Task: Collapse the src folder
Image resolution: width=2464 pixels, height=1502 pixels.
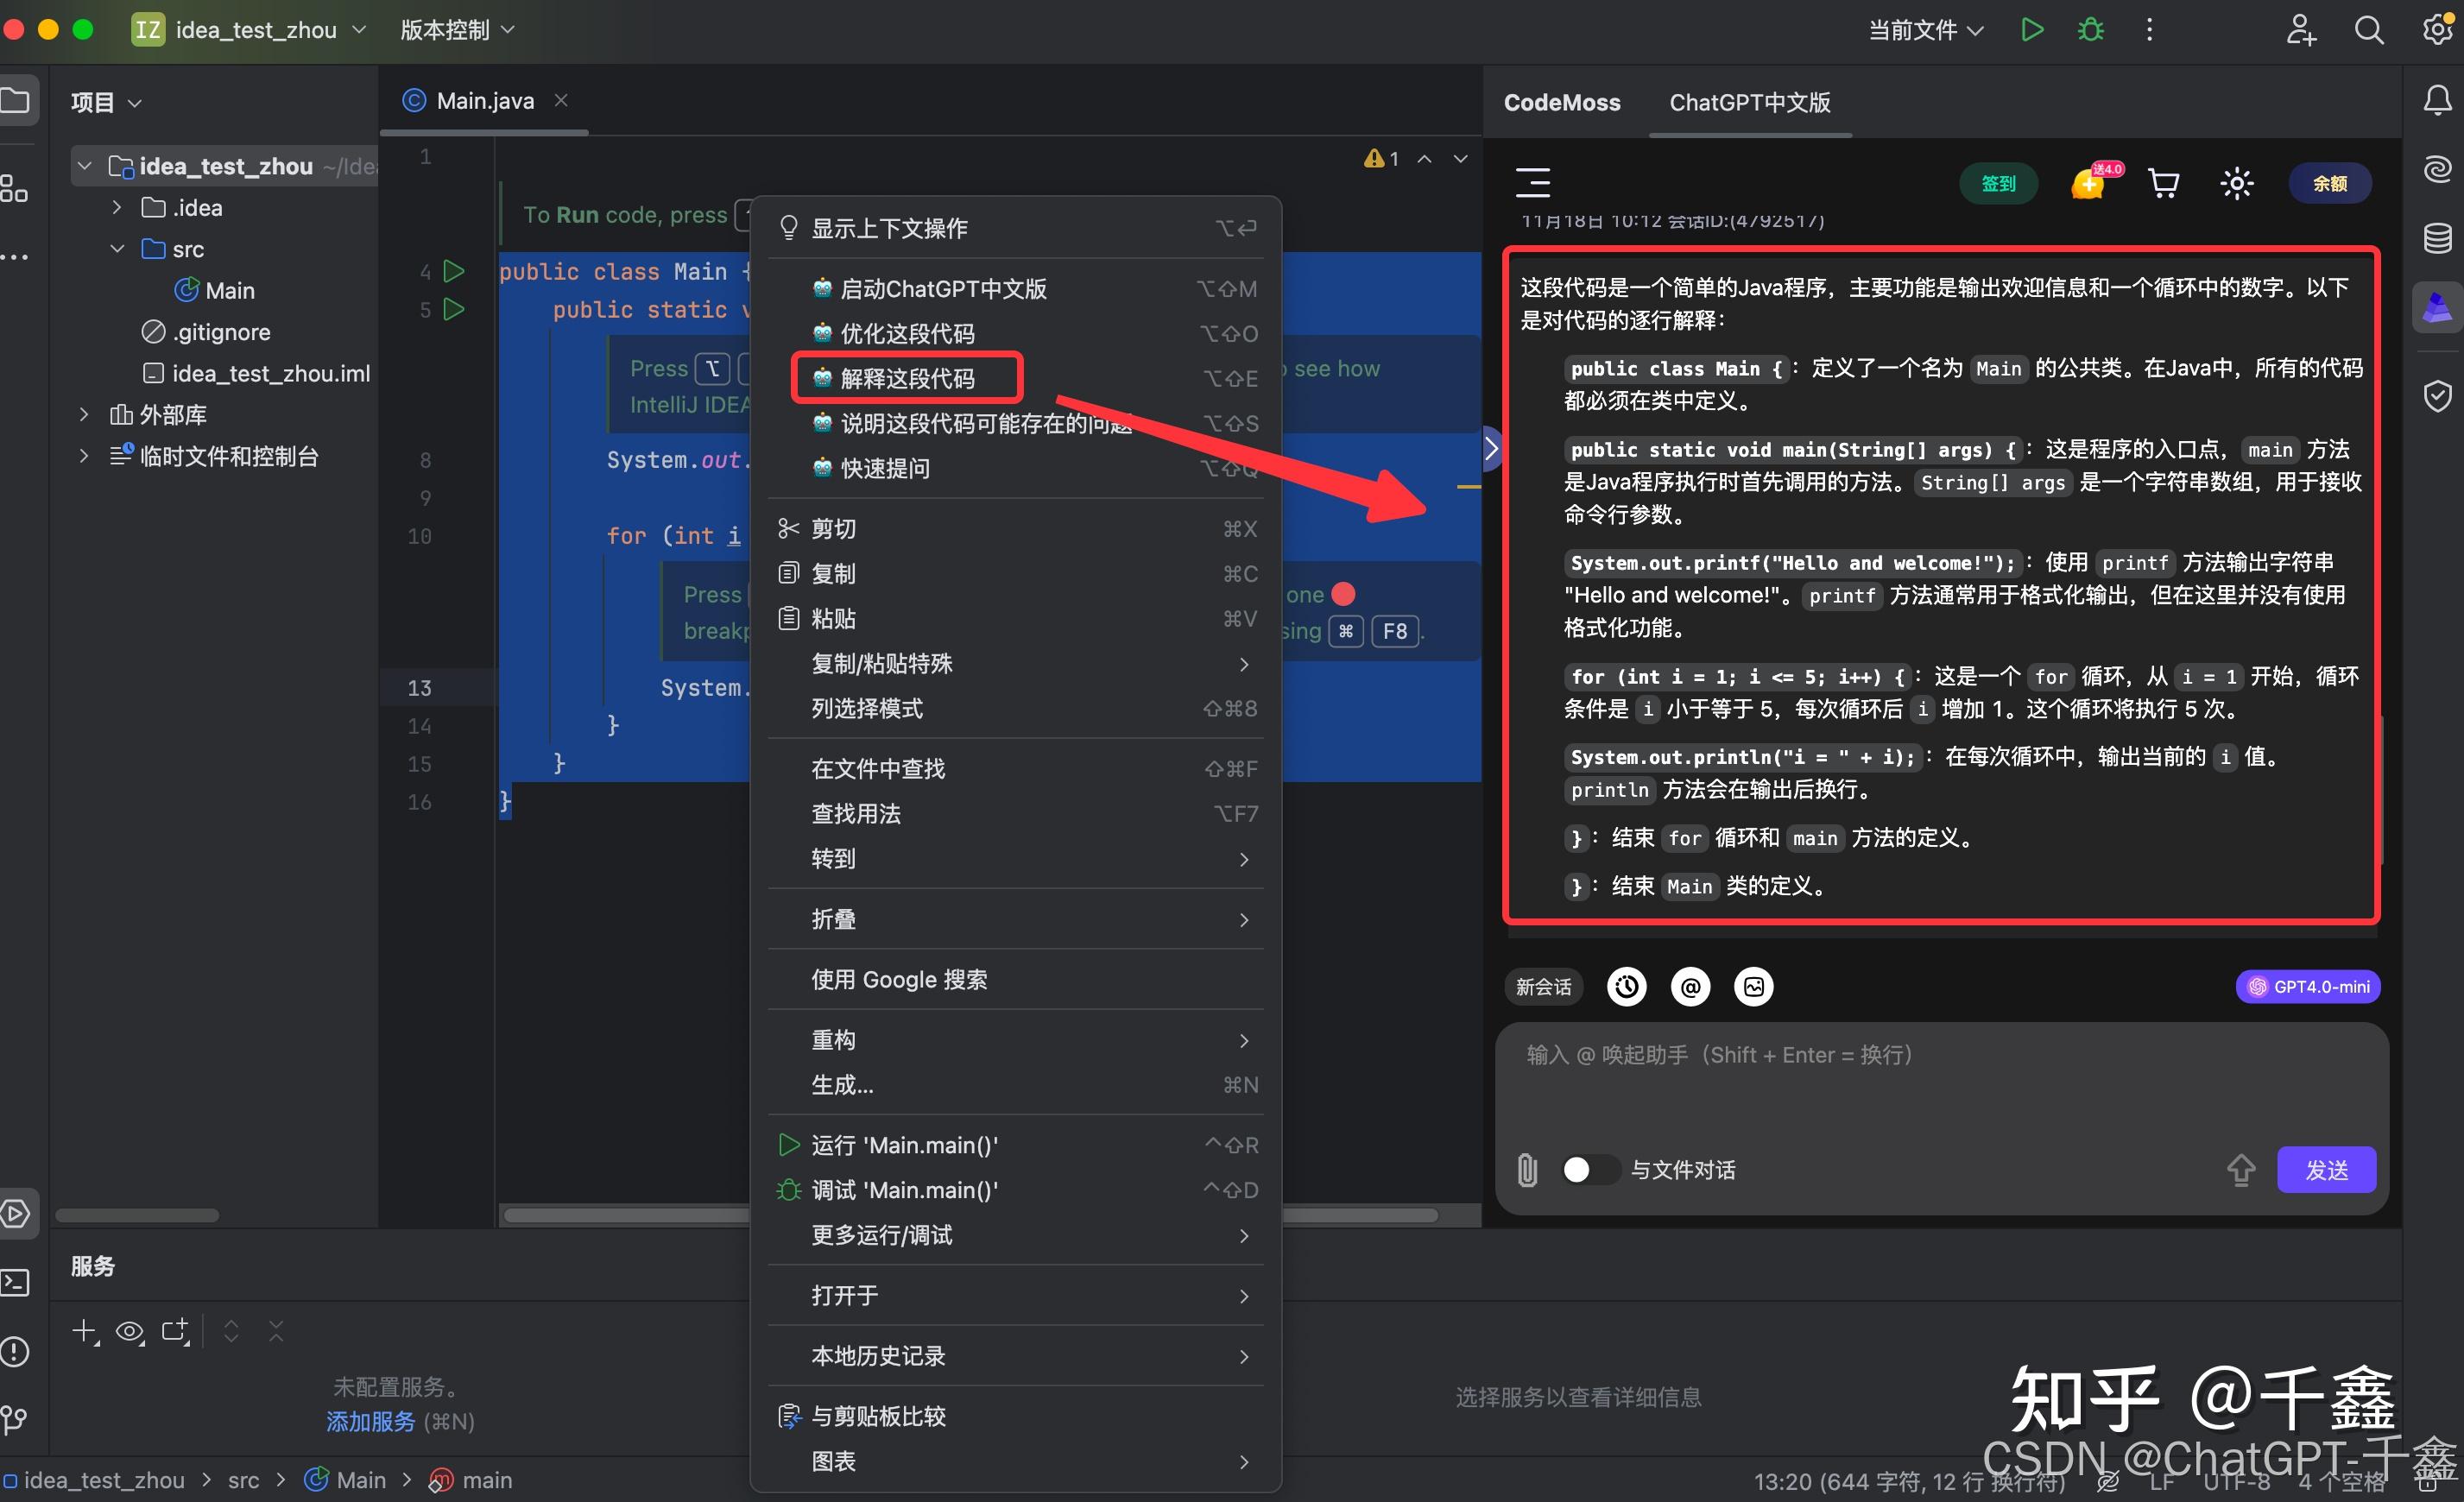Action: [117, 249]
